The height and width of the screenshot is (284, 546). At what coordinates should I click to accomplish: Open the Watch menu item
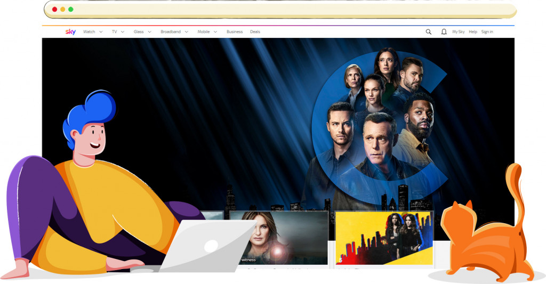point(89,31)
